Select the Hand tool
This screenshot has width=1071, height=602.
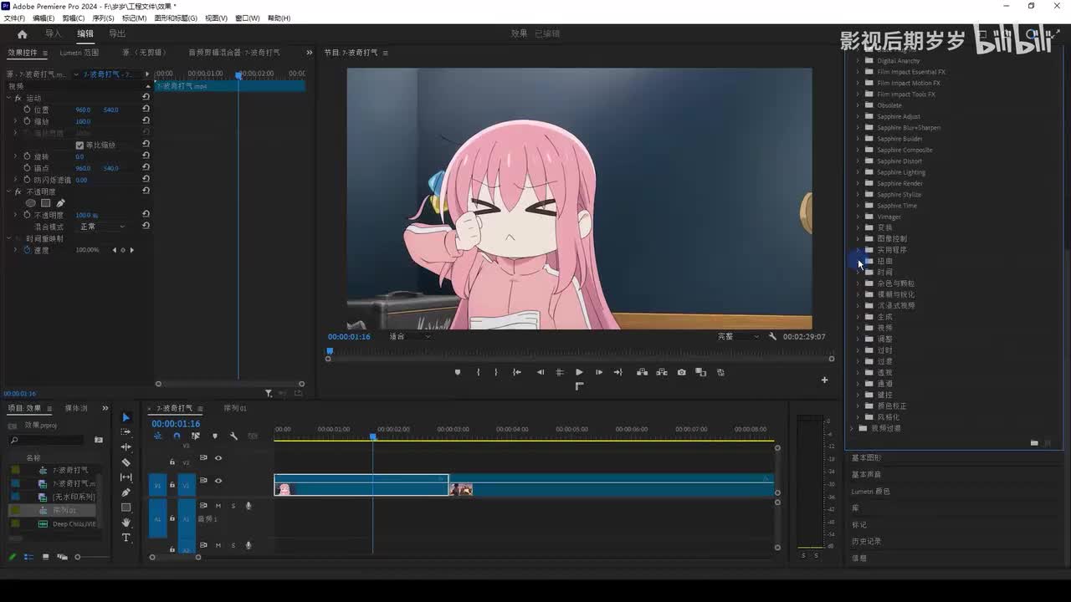point(126,523)
